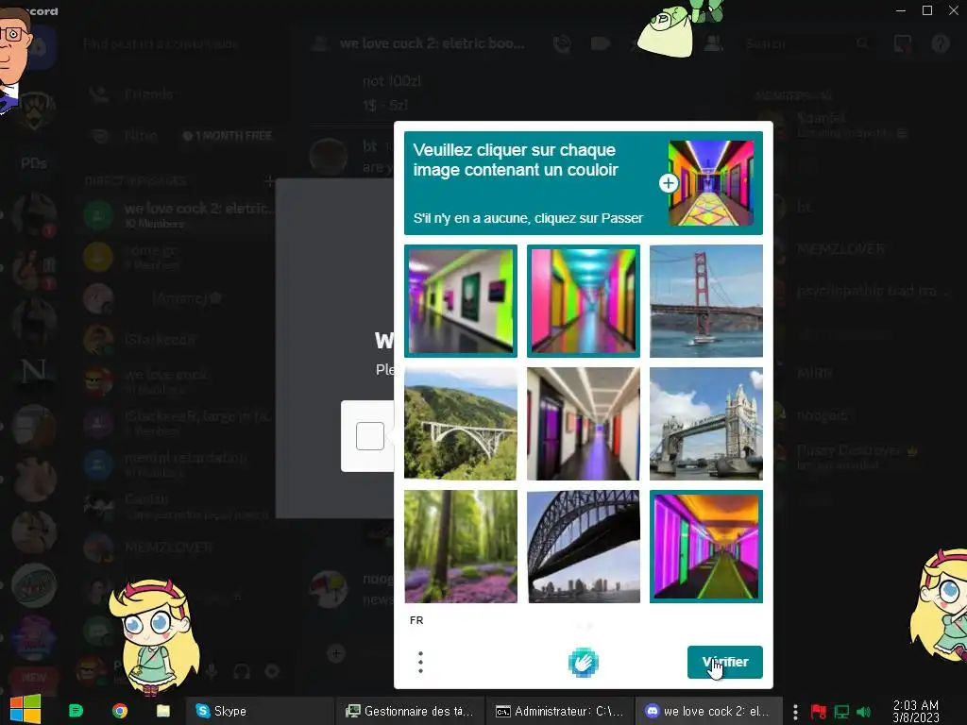Viewport: 967px width, 725px height.
Task: Switch to Gestionnaire des tâches taskbar window
Action: [410, 711]
